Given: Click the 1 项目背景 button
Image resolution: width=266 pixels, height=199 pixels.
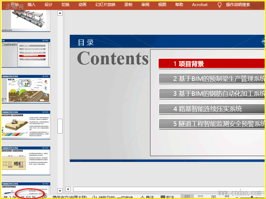Looking at the screenshot, I should click(211, 64).
